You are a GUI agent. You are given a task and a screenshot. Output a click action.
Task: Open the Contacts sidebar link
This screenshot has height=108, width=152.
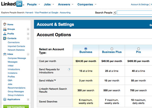12,38
